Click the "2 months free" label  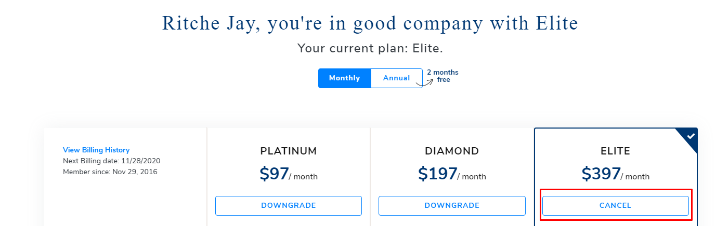click(x=443, y=76)
